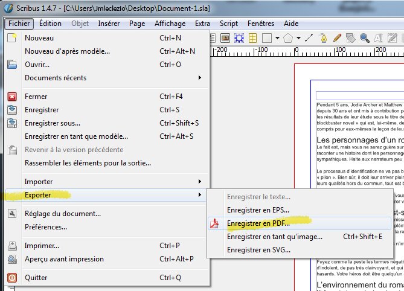Open the shape tool dropdown arrow
This screenshot has height=291, width=404.
click(277, 38)
